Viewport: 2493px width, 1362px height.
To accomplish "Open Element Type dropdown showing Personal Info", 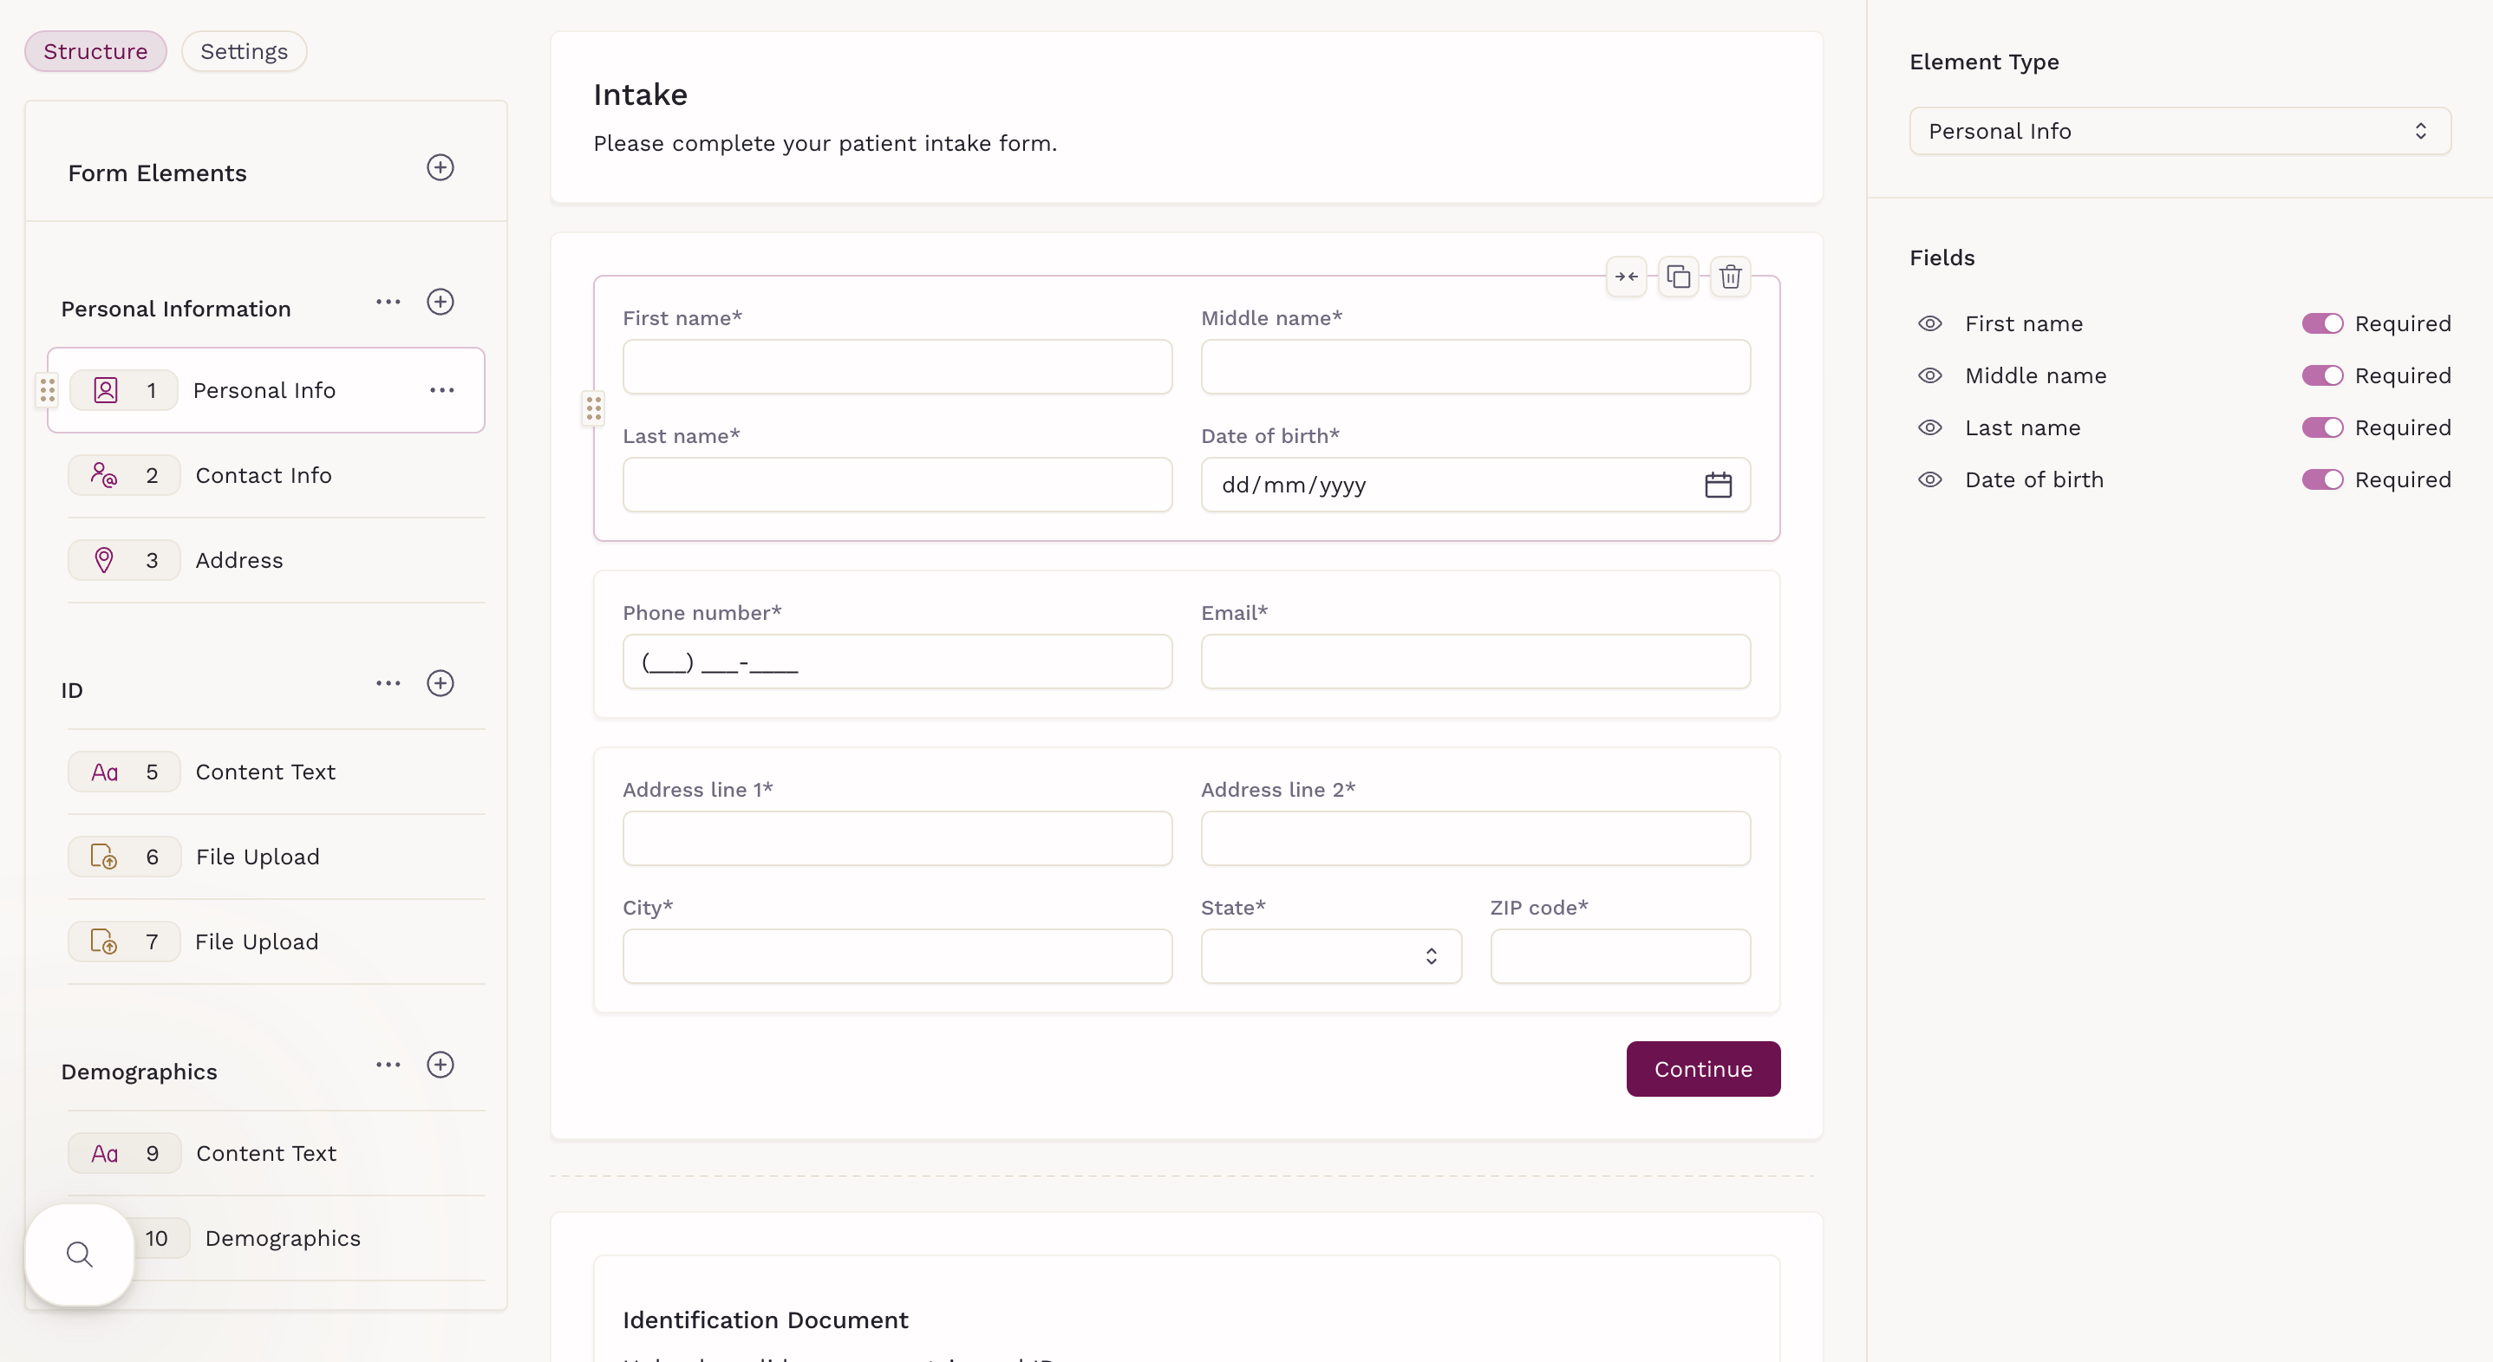I will 2179,132.
